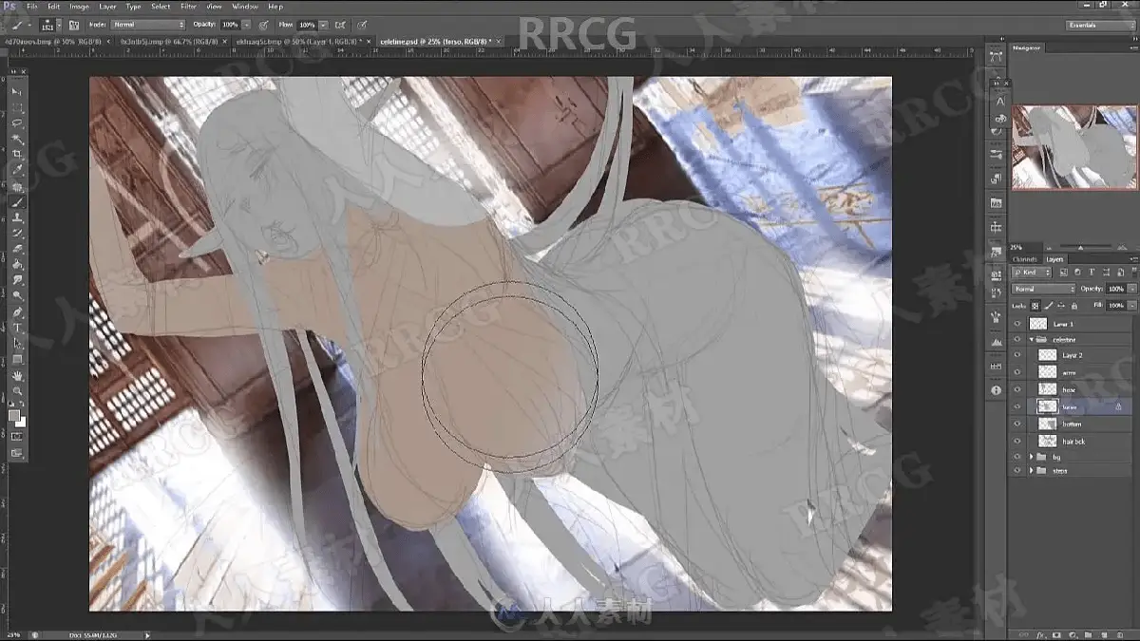Select the Dodge tool
Viewport: 1140px width, 641px height.
click(x=16, y=295)
